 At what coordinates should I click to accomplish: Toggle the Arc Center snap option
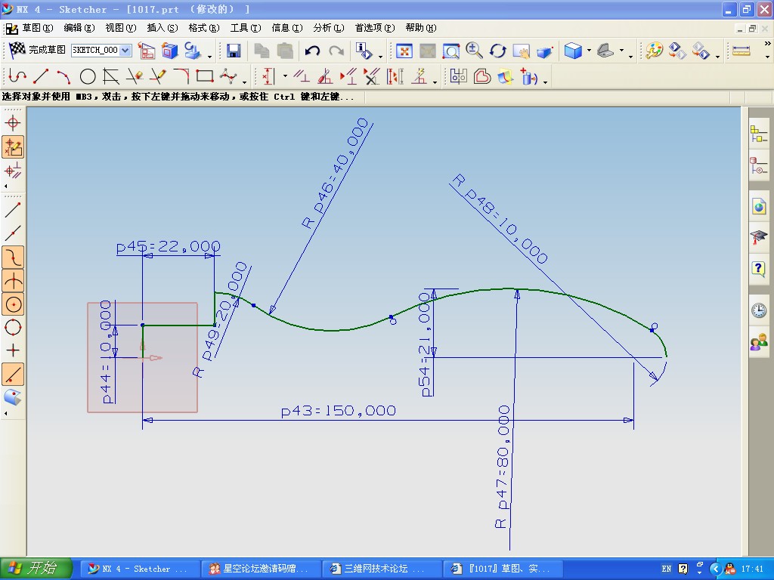click(13, 304)
